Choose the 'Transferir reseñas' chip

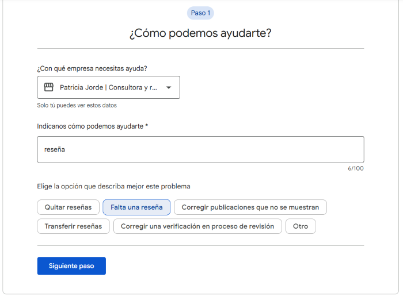click(73, 226)
